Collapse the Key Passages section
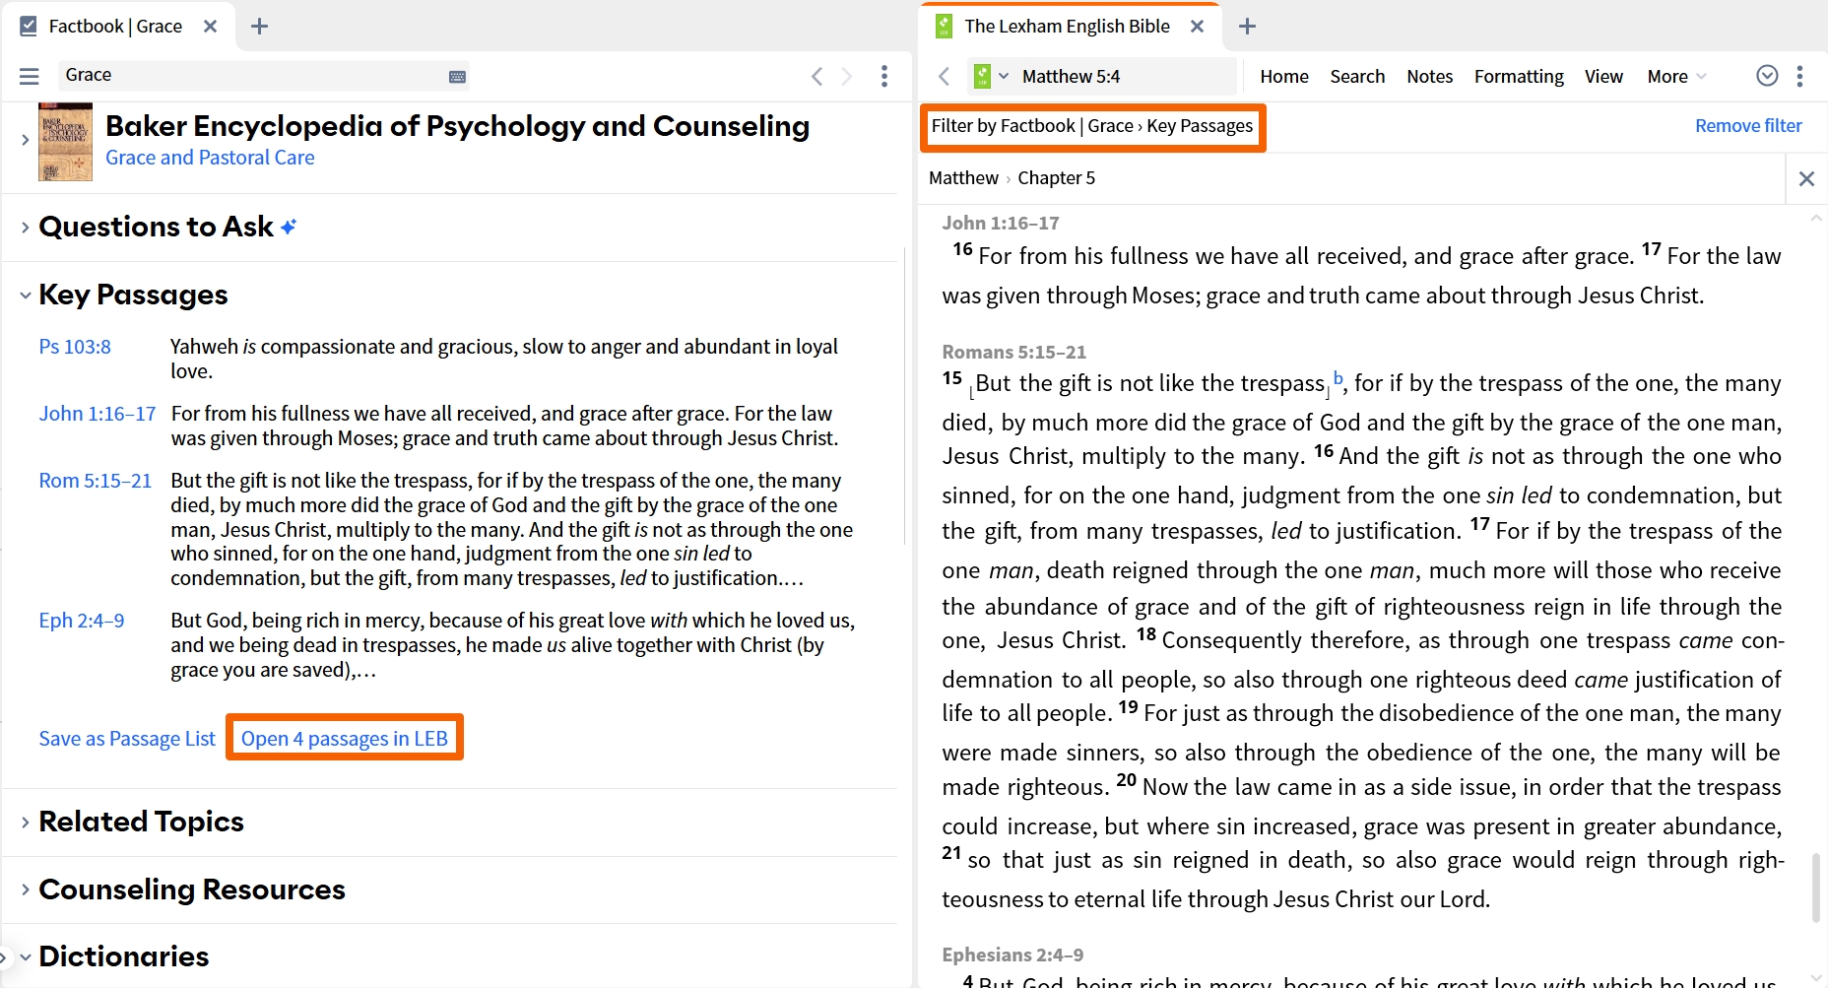Image resolution: width=1828 pixels, height=988 pixels. [25, 295]
